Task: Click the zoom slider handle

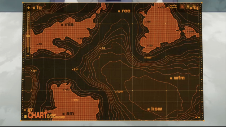Action: (x=28, y=36)
